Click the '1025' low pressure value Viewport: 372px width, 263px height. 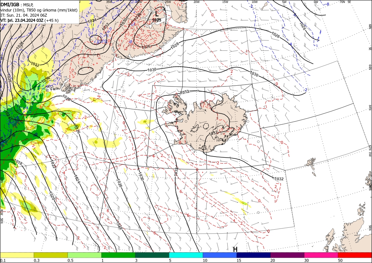point(157,20)
